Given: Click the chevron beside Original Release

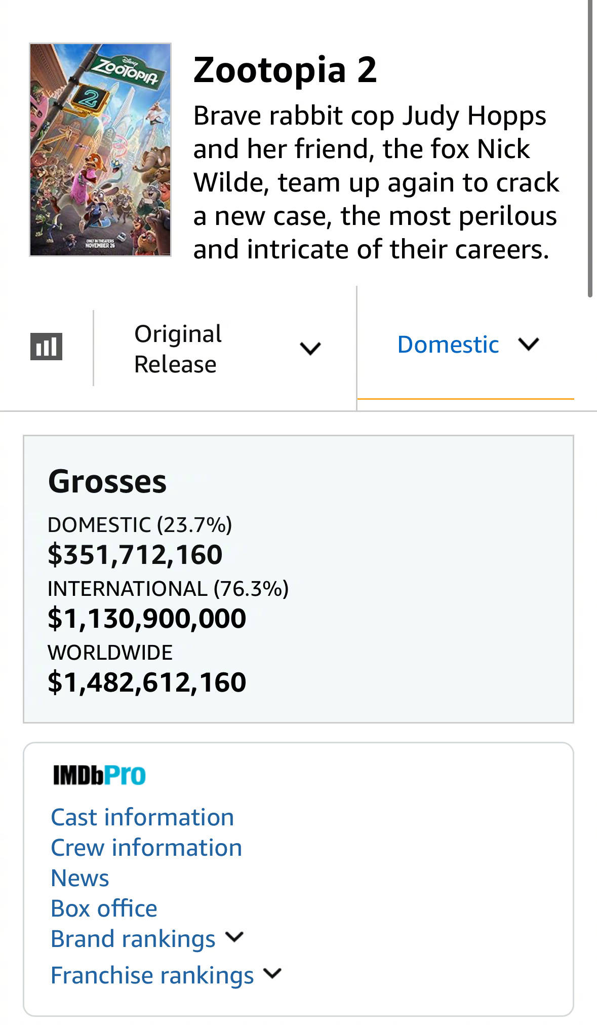Looking at the screenshot, I should tap(310, 349).
